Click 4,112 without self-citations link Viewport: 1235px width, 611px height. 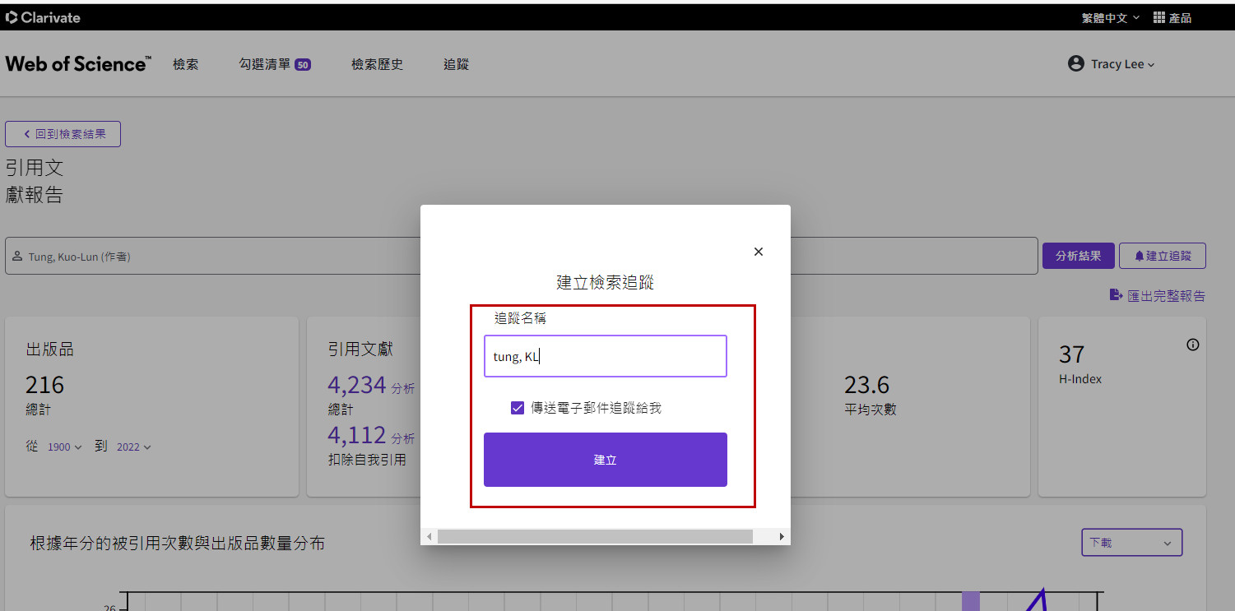pyautogui.click(x=356, y=434)
